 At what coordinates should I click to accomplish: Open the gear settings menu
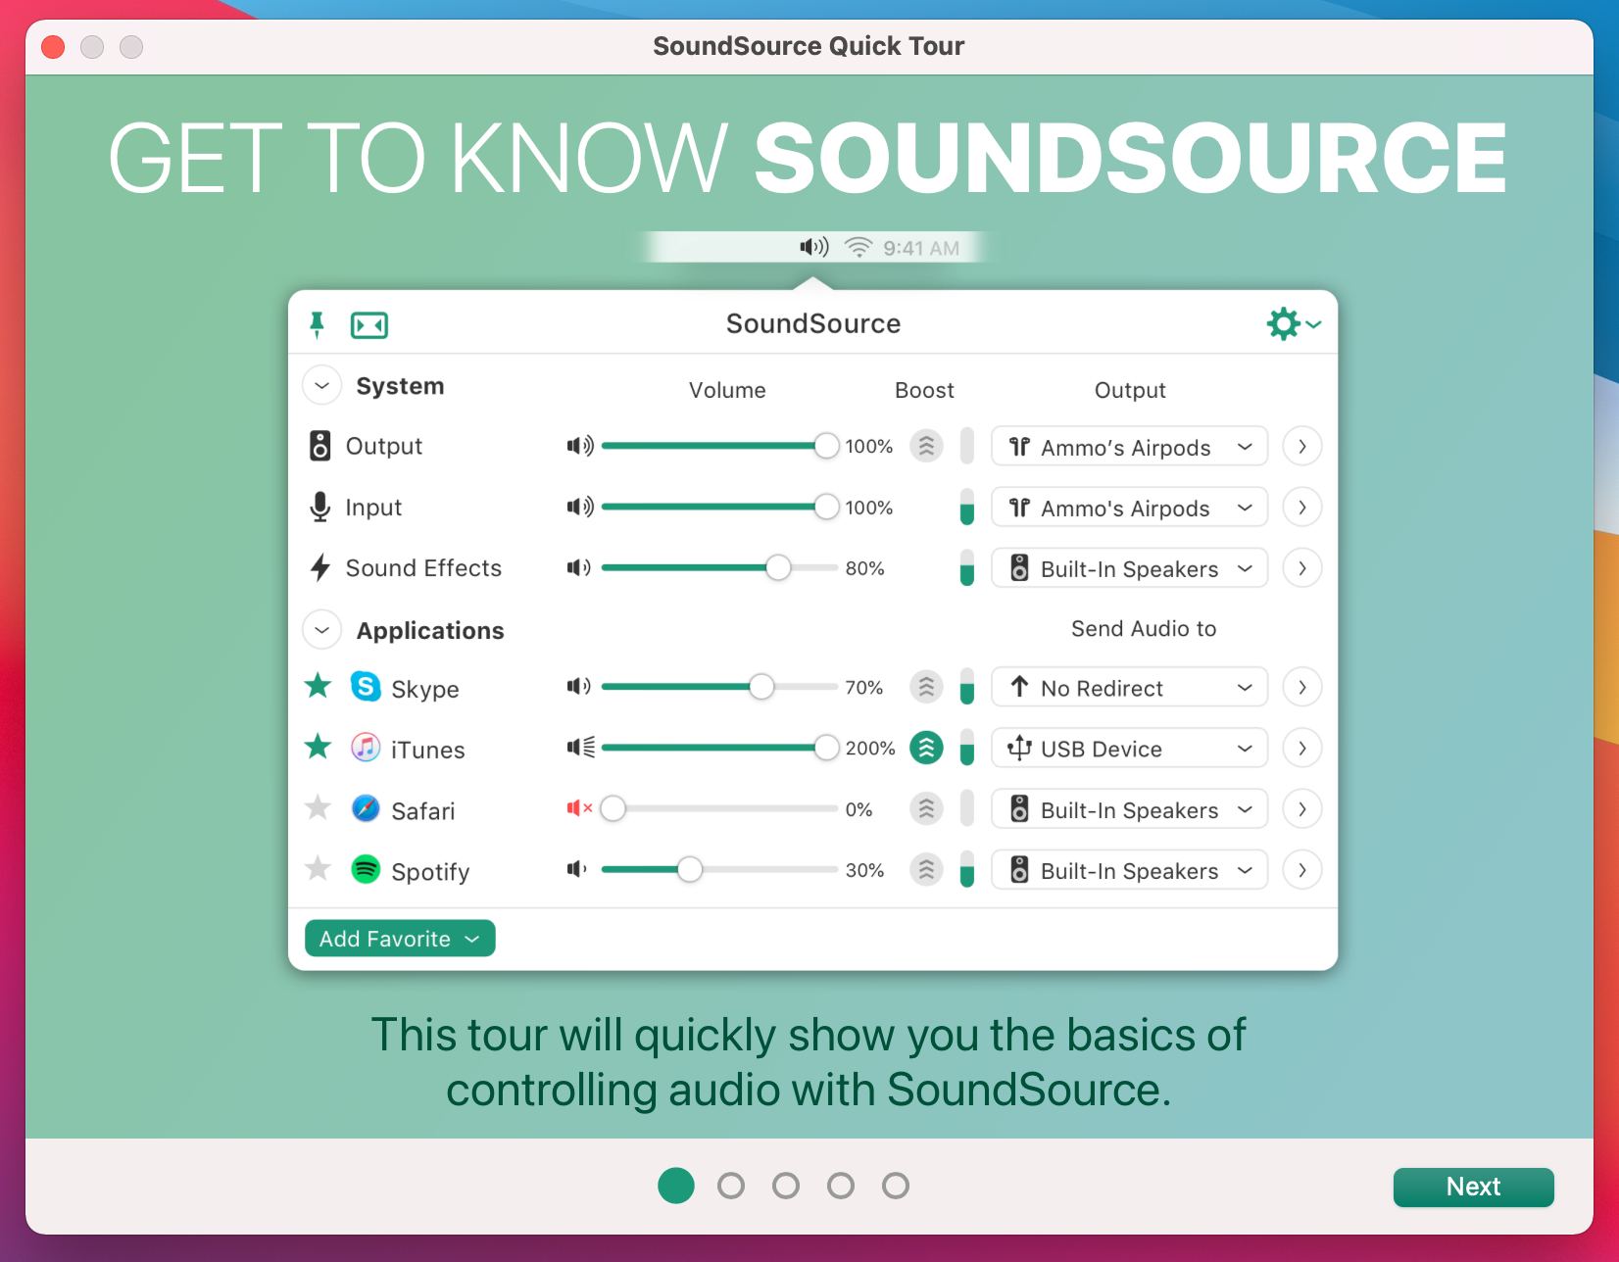click(1293, 323)
